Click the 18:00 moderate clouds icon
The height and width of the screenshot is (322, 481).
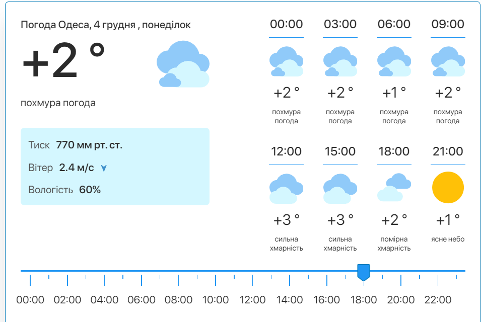[x=394, y=187]
